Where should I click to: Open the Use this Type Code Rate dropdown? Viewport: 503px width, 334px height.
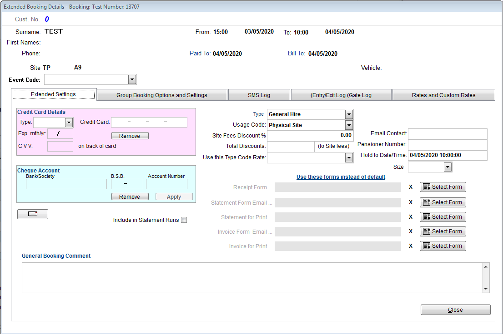[349, 157]
